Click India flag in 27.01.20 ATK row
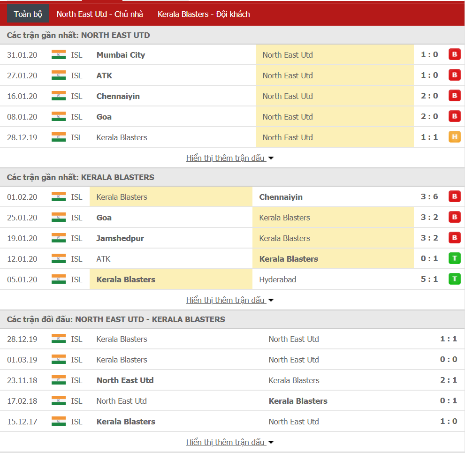The image size is (465, 453). (59, 75)
